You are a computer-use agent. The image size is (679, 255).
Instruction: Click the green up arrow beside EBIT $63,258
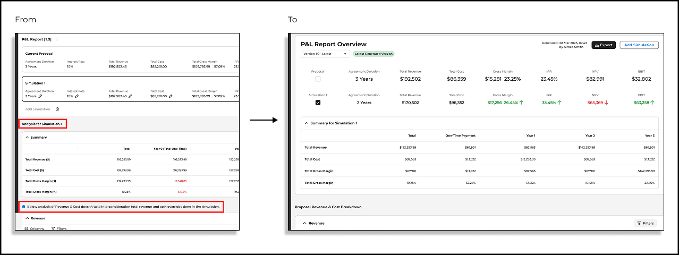pos(652,103)
